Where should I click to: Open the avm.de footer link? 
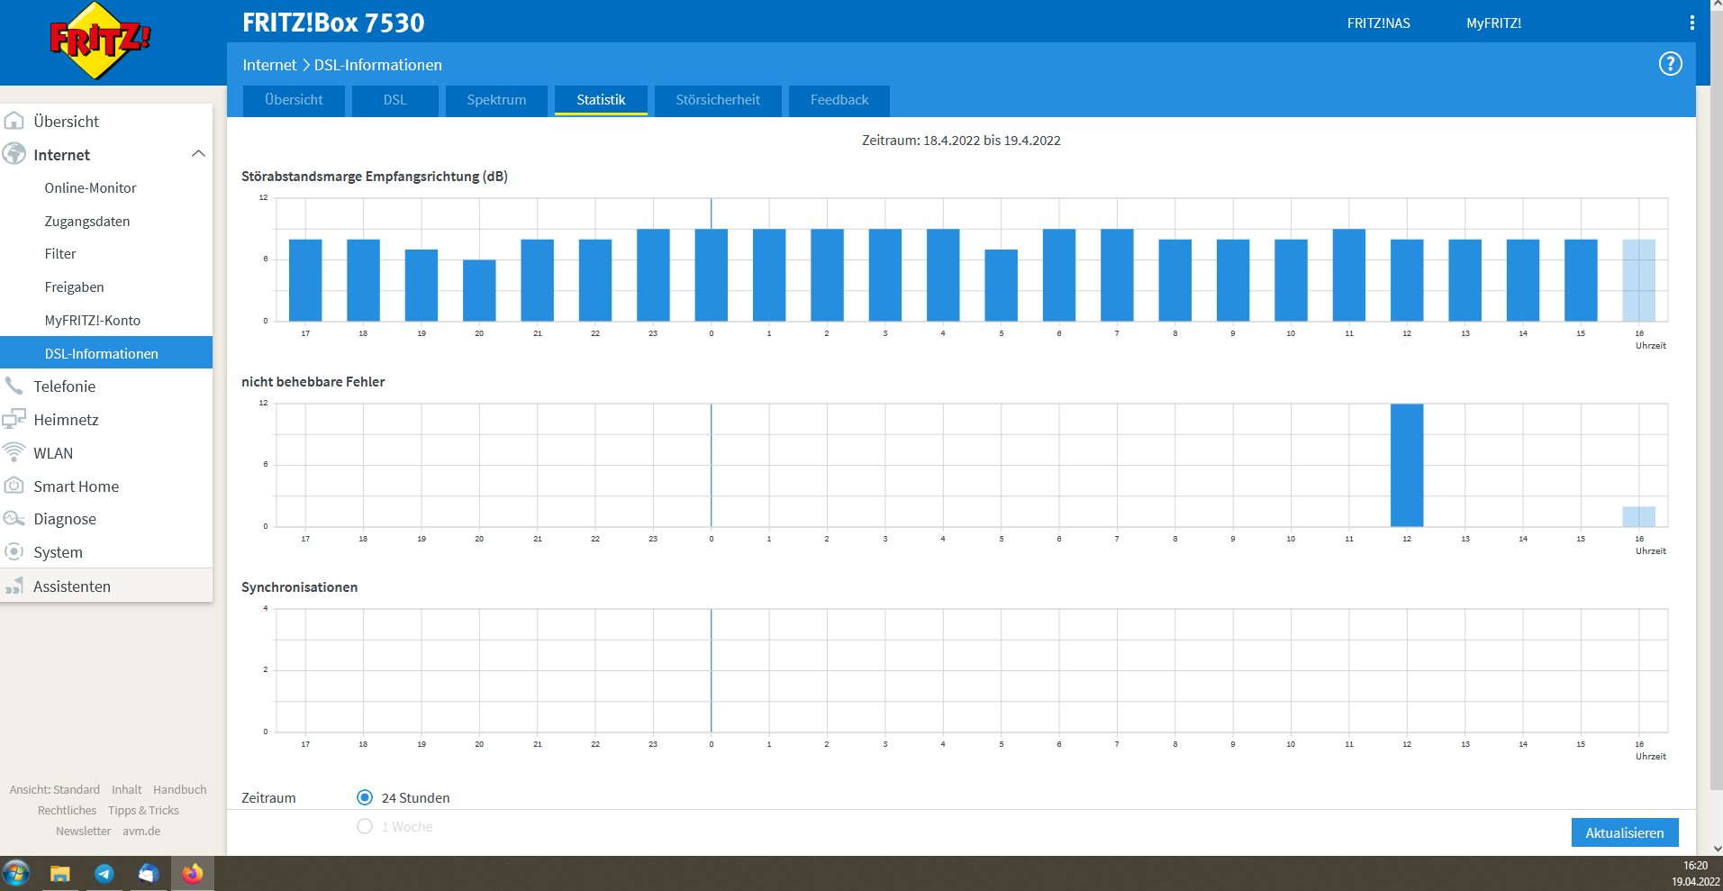tap(142, 831)
